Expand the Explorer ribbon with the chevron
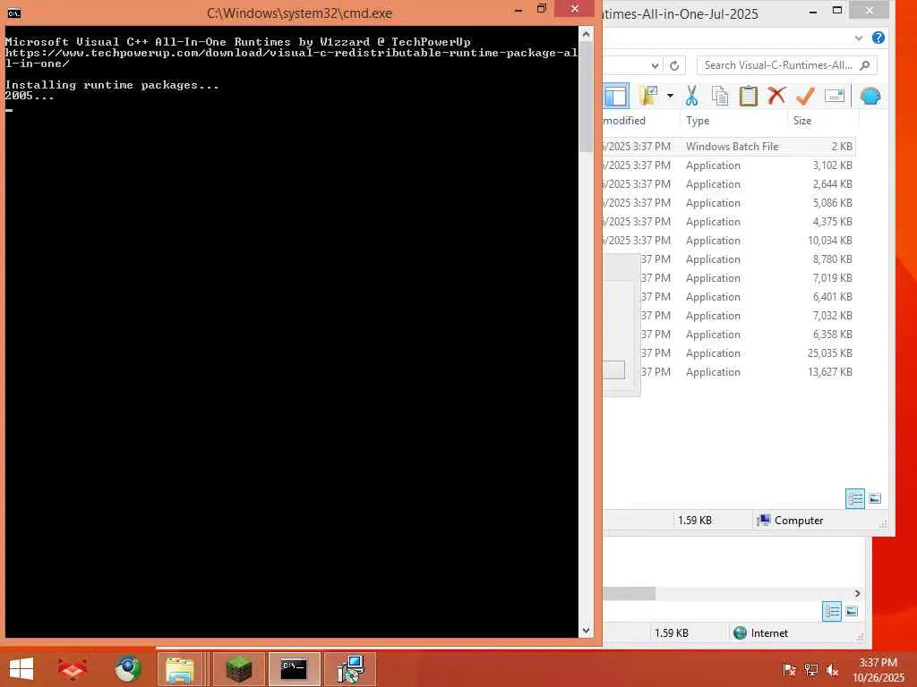Image resolution: width=917 pixels, height=687 pixels. [859, 38]
